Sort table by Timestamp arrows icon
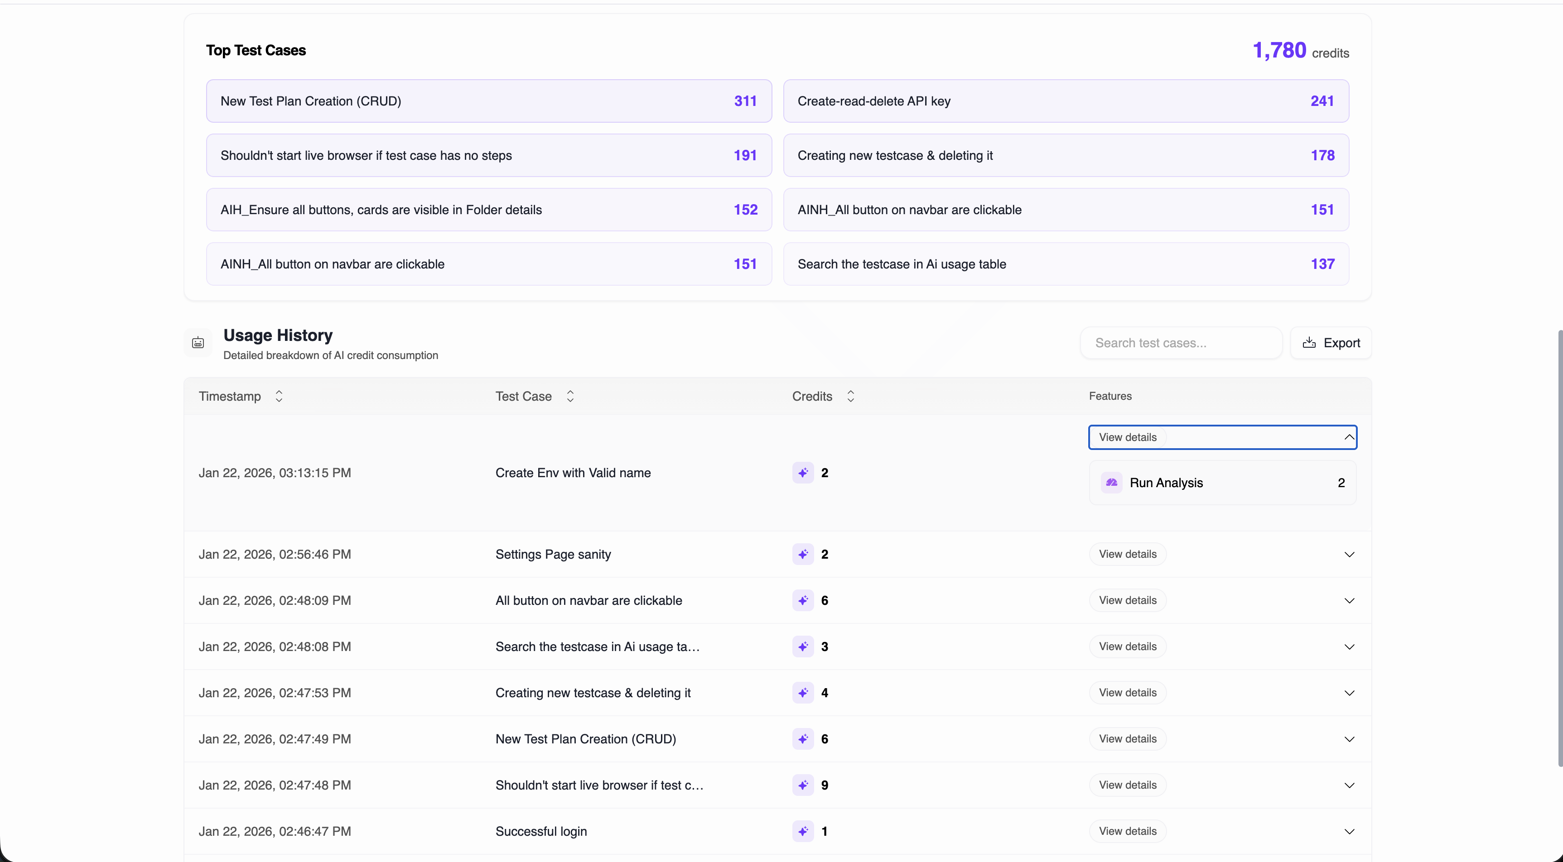 (279, 396)
